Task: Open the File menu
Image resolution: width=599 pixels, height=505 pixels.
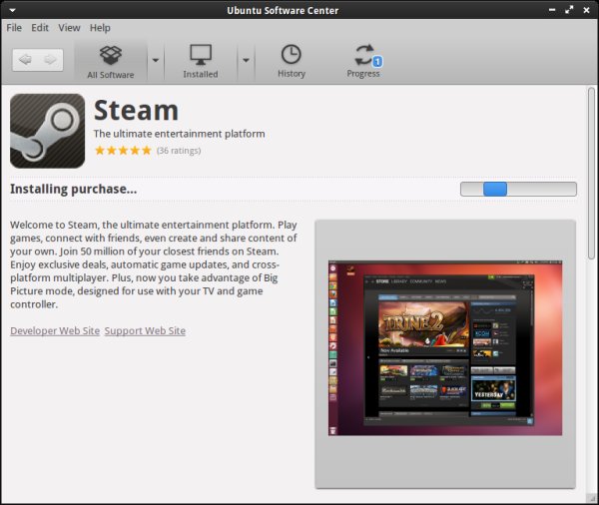Action: (x=14, y=28)
